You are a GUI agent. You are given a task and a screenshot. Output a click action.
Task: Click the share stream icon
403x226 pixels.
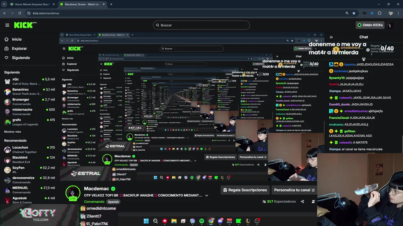[303, 202]
